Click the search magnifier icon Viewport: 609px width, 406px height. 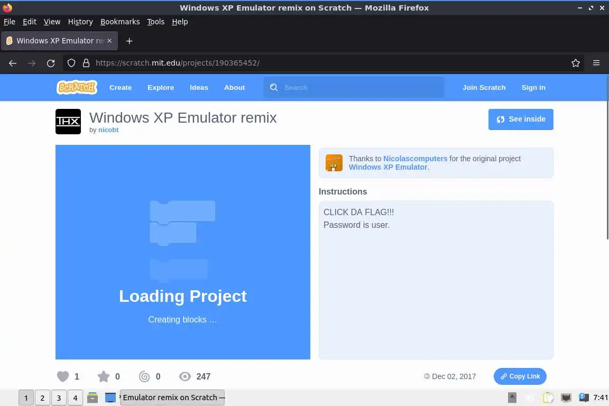tap(274, 87)
